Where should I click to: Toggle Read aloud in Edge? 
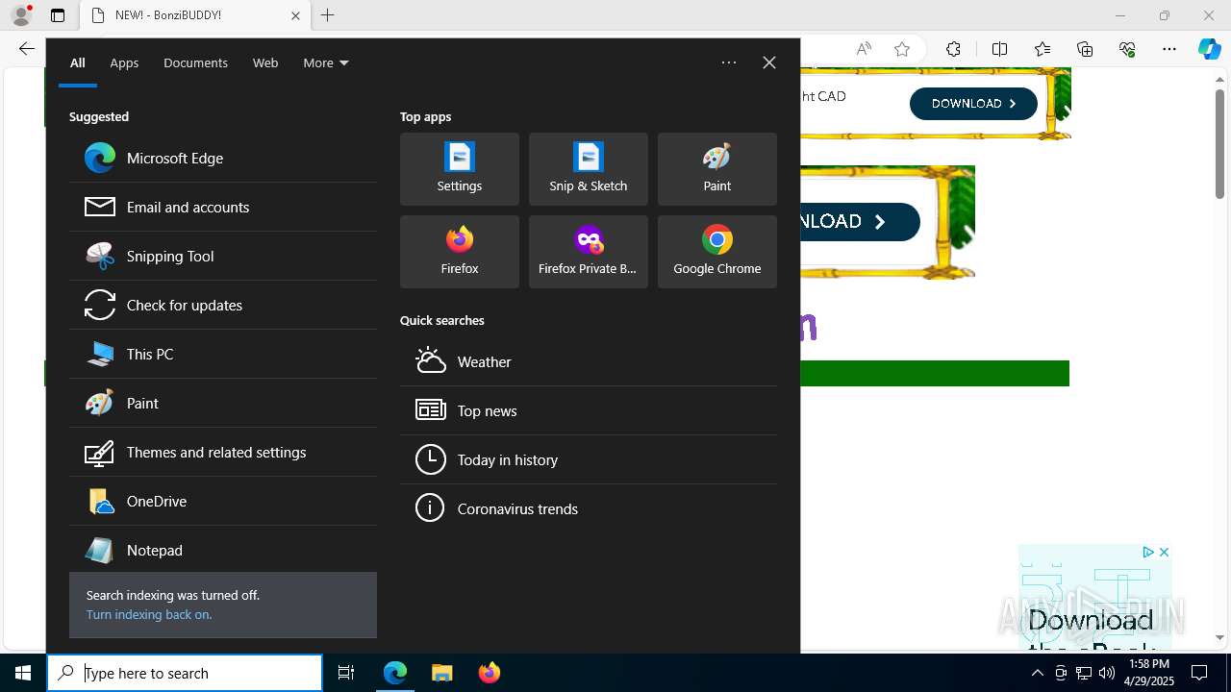864,49
